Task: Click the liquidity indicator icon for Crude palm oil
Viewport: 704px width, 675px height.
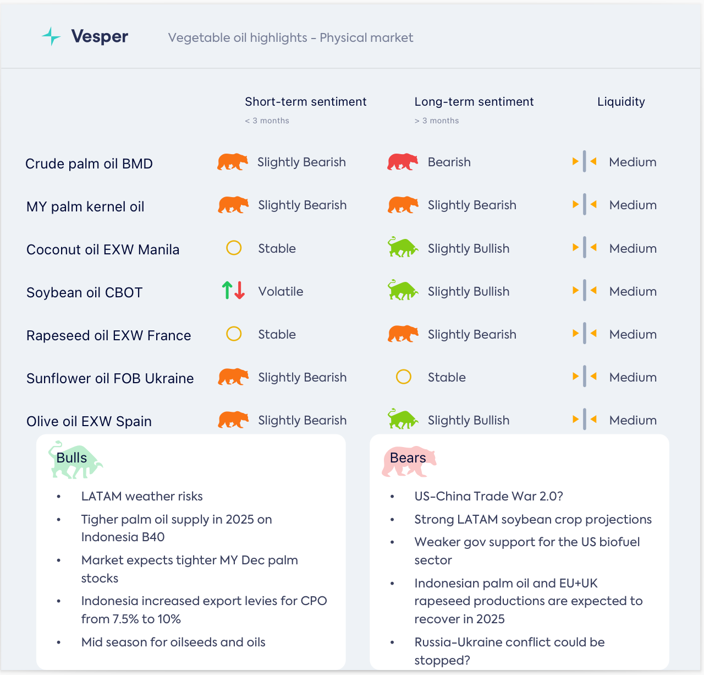Action: click(584, 162)
